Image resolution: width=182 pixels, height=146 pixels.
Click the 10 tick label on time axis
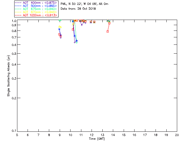click(x=70, y=135)
